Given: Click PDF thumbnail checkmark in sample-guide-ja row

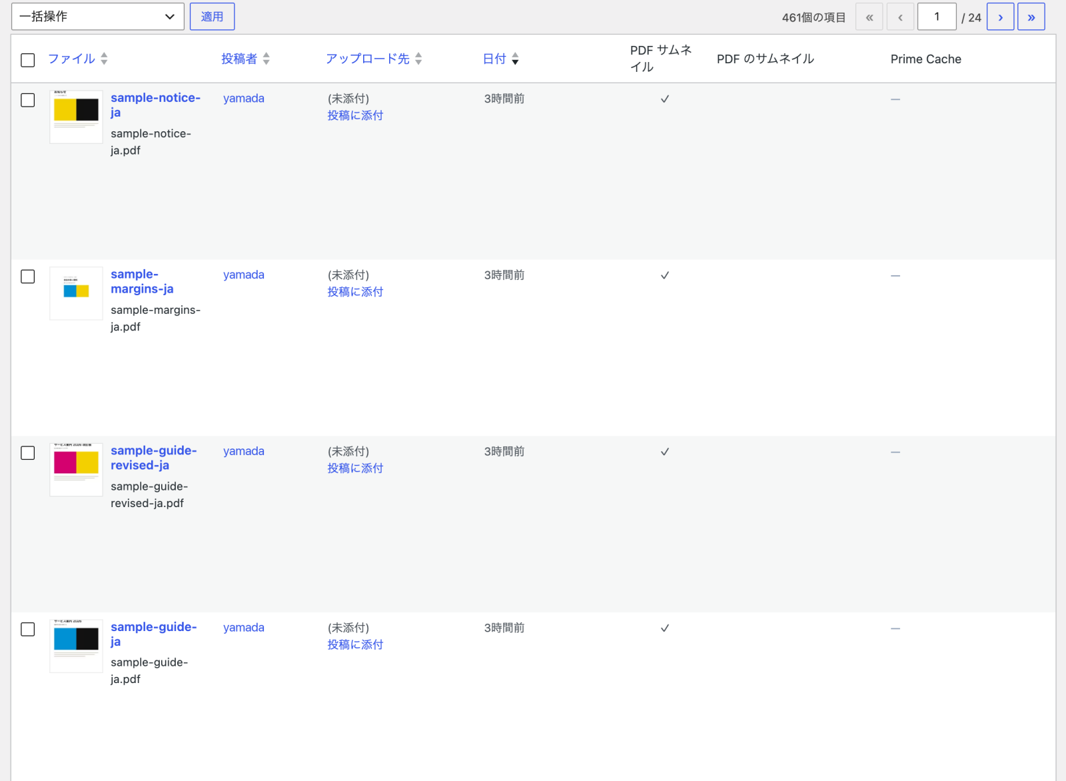Looking at the screenshot, I should 665,628.
